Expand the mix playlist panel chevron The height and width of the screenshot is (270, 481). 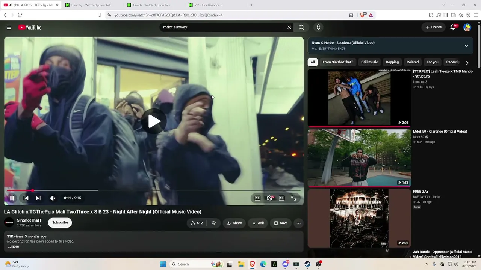[x=466, y=46]
